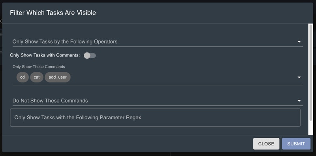The width and height of the screenshot is (316, 156).
Task: Expand the Only Show These Commands arrow
Action: (299, 77)
